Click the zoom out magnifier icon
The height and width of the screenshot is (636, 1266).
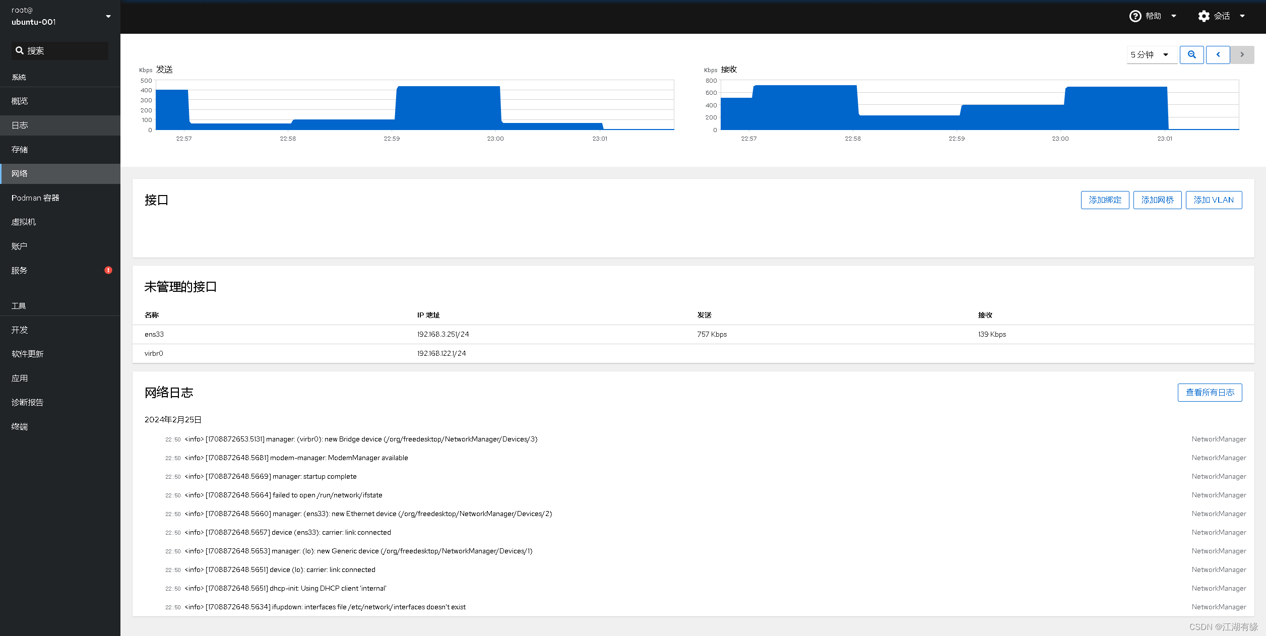pyautogui.click(x=1191, y=54)
